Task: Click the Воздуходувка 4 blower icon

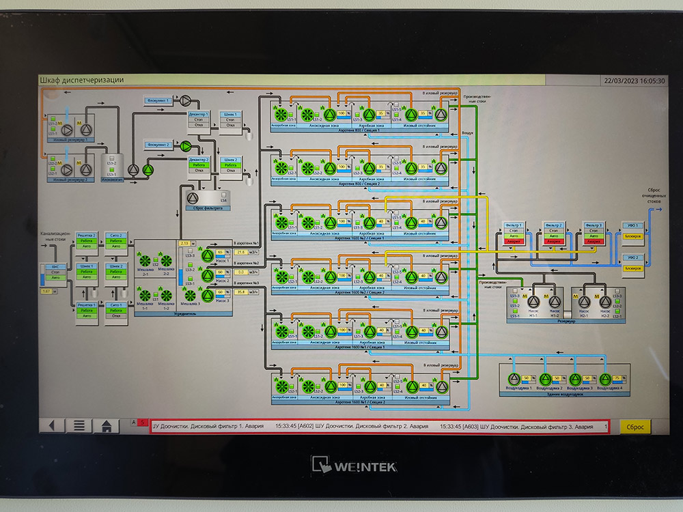Action: click(605, 379)
